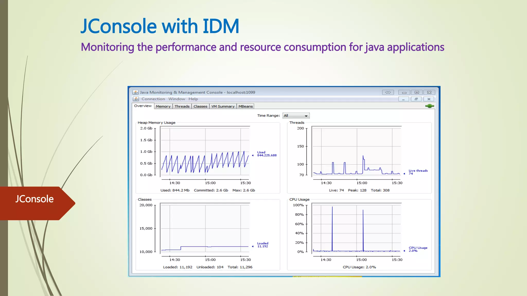Click the Java icon in the title bar
The height and width of the screenshot is (296, 527).
[x=135, y=92]
